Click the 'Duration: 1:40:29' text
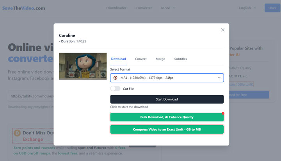The height and width of the screenshot is (161, 281). coord(74,41)
